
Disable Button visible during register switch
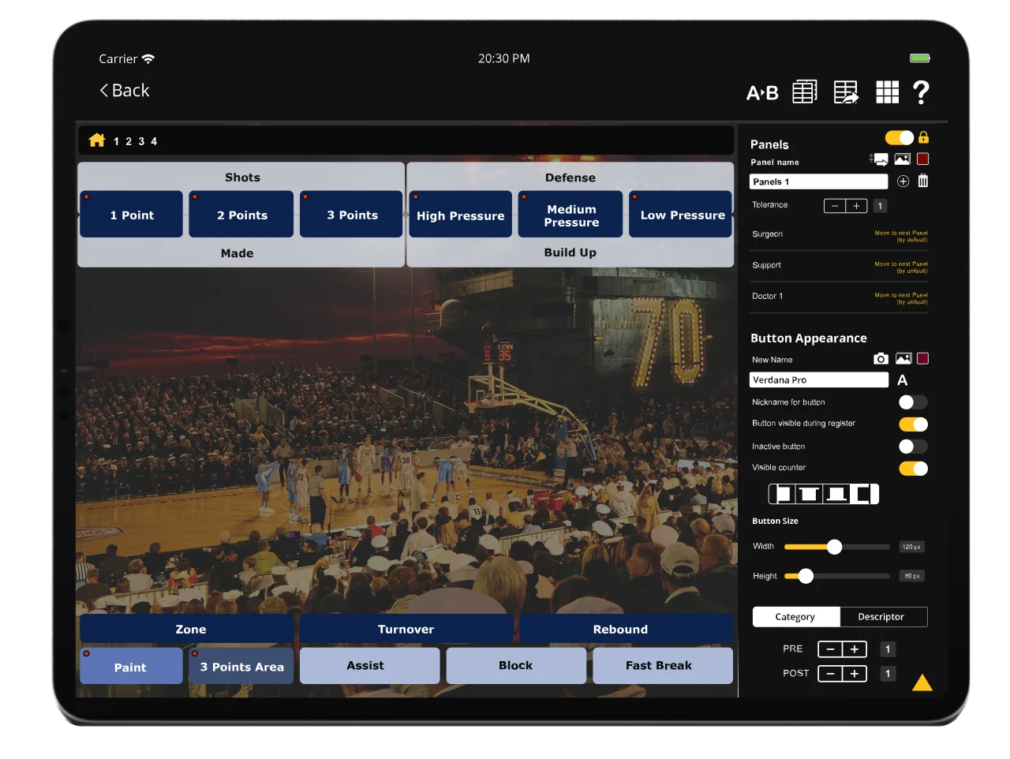(913, 424)
